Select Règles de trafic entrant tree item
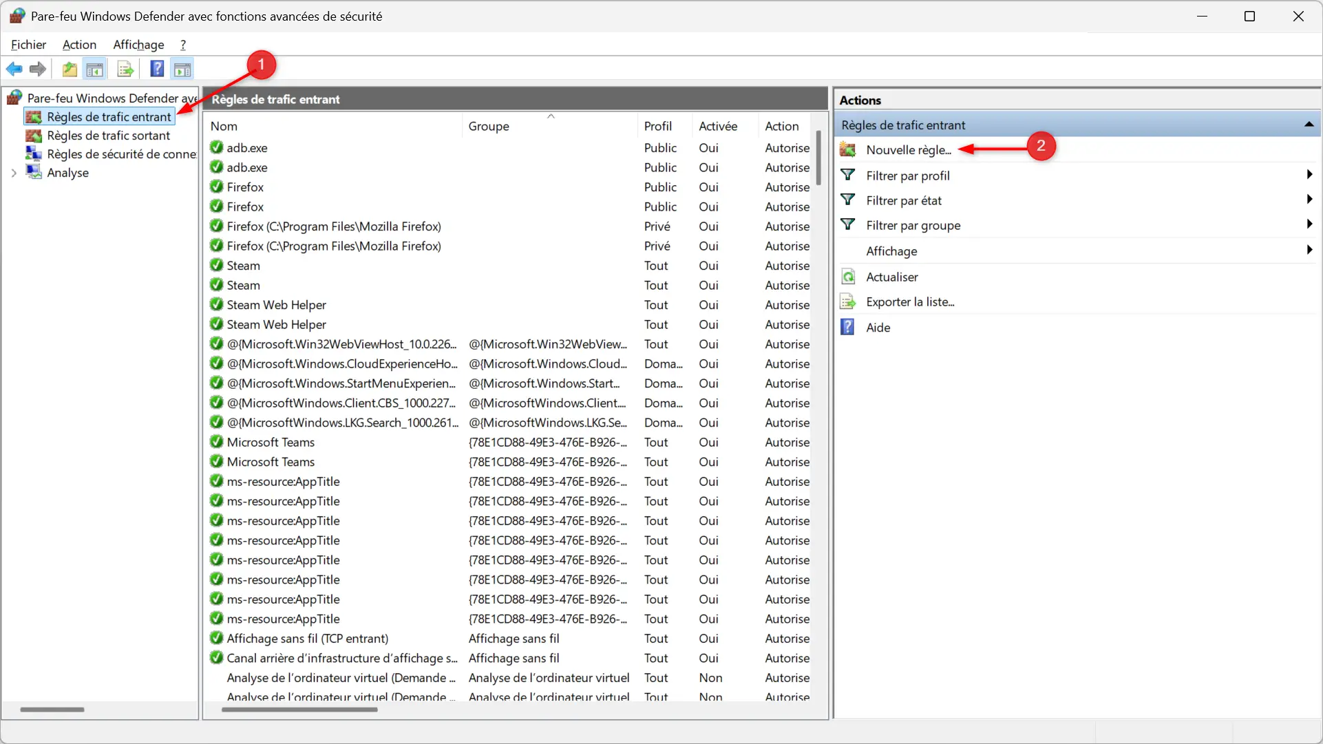The image size is (1323, 744). coord(108,116)
